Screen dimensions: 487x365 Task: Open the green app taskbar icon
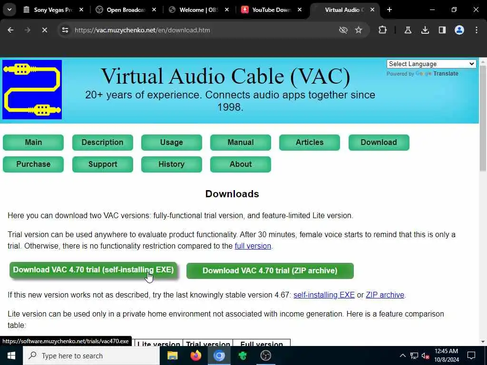pos(243,355)
